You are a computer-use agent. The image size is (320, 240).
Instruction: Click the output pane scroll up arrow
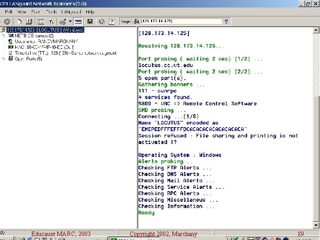(316, 30)
